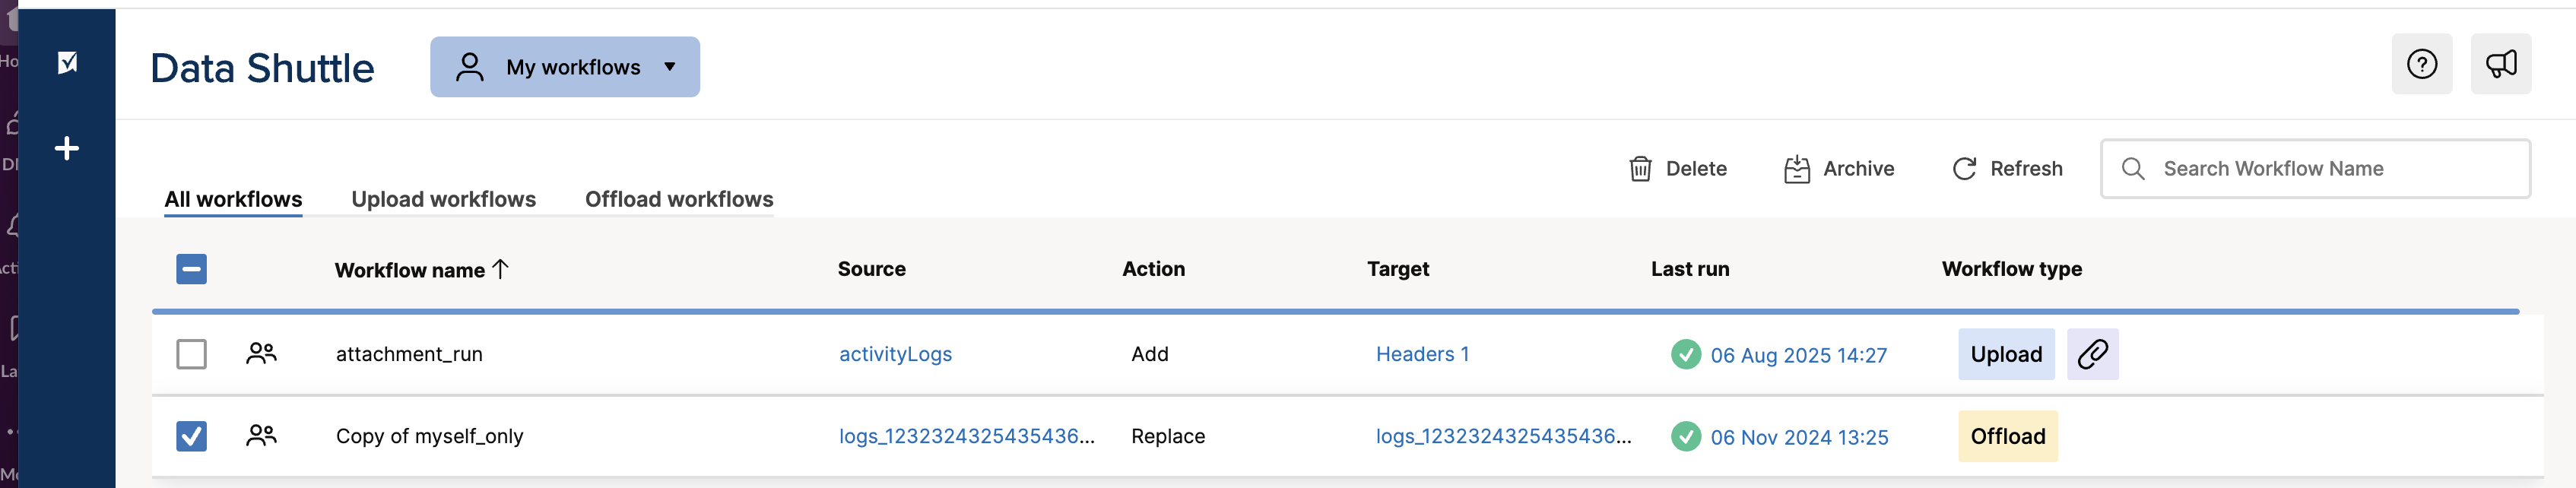This screenshot has height=488, width=2576.
Task: Delete the selected workflow via trash icon
Action: tap(1640, 168)
